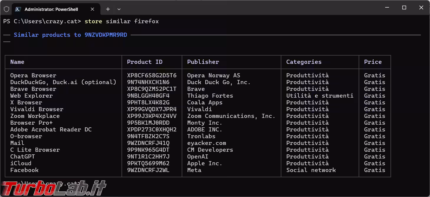Click the administrator shield icon in title bar

[x=6, y=9]
